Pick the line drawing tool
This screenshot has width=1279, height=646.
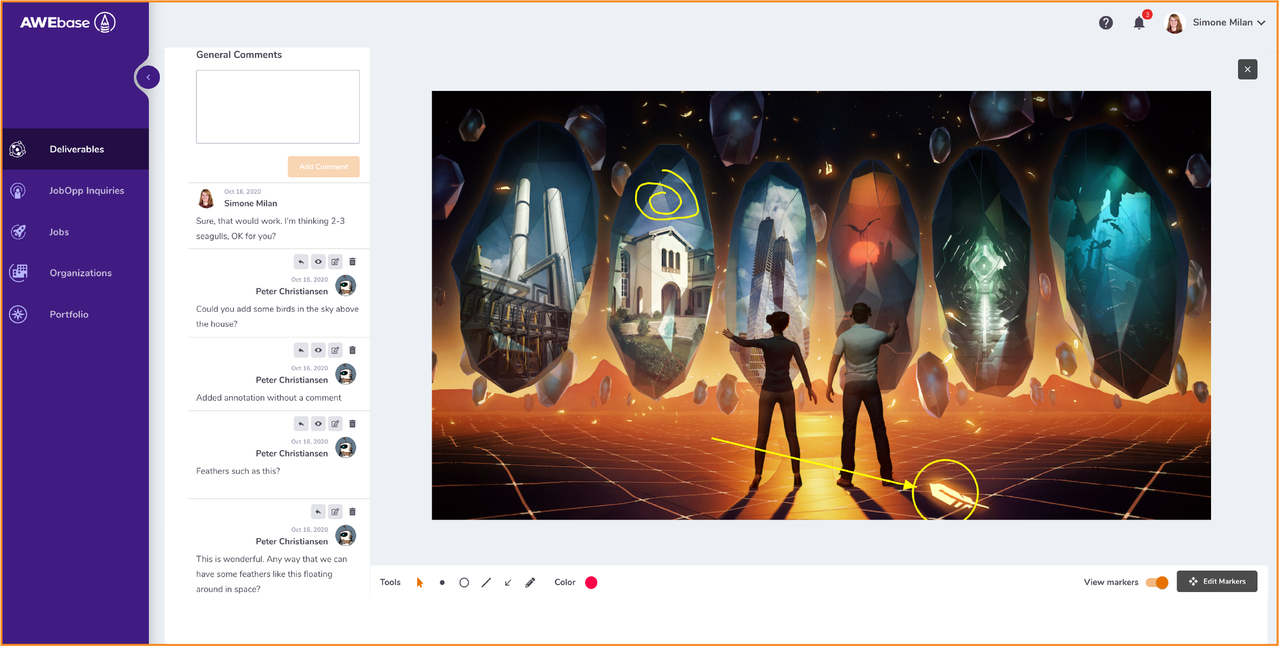click(486, 583)
